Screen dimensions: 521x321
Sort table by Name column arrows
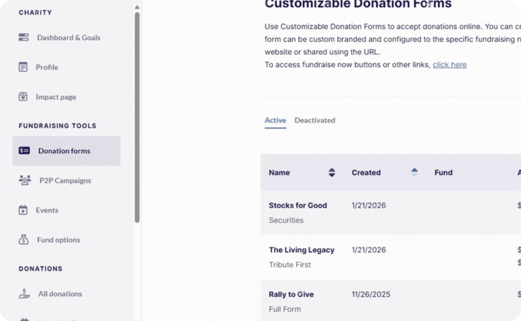click(x=332, y=172)
